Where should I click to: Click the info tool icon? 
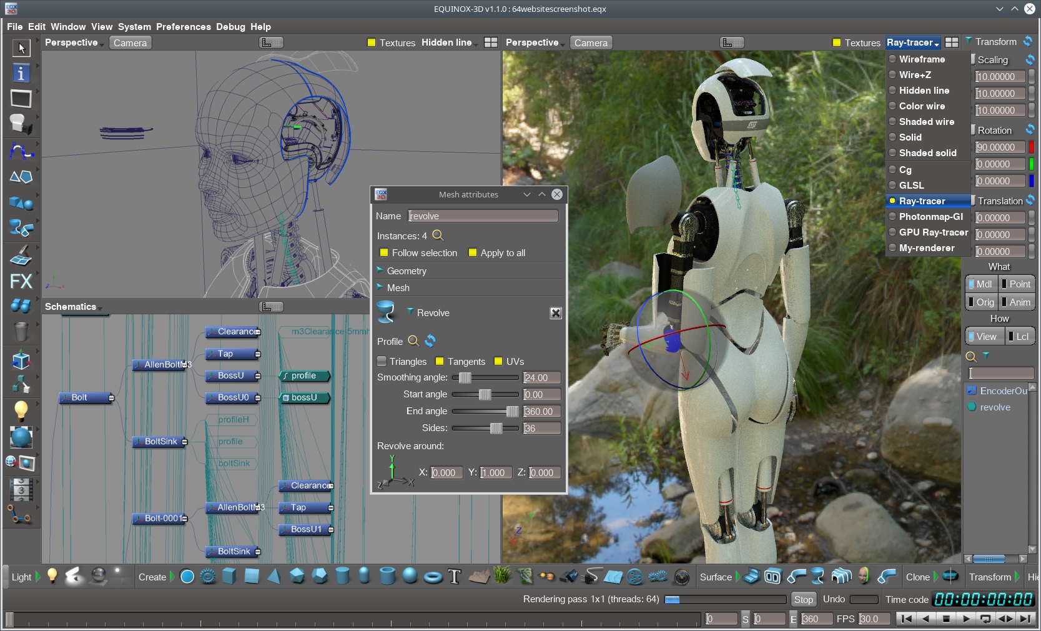point(21,74)
